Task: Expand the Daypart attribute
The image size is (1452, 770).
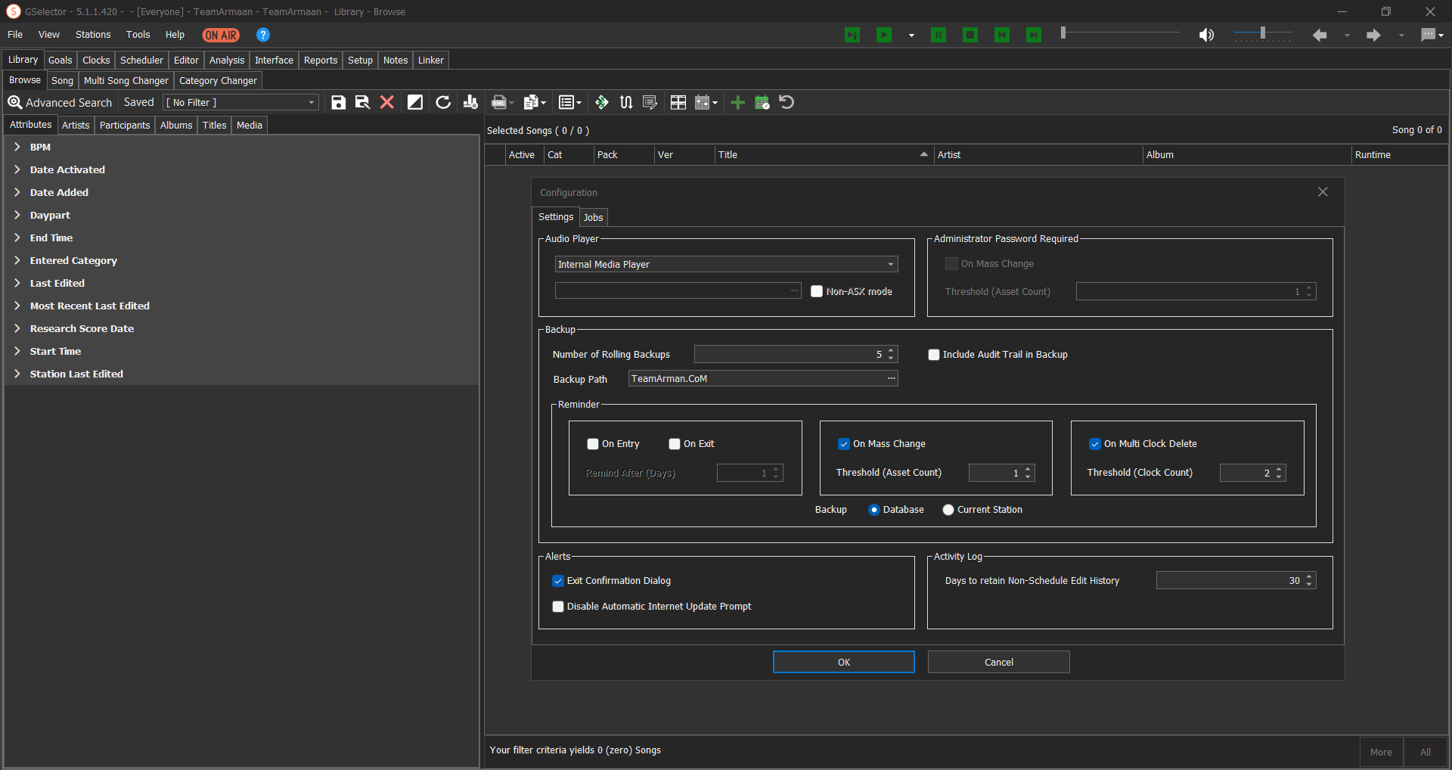Action: pyautogui.click(x=17, y=215)
